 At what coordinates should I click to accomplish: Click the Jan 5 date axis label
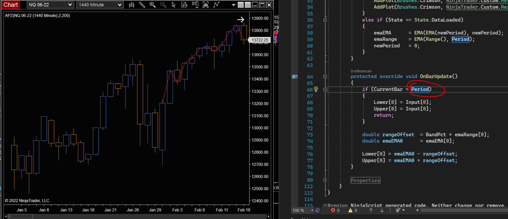pos(22,210)
